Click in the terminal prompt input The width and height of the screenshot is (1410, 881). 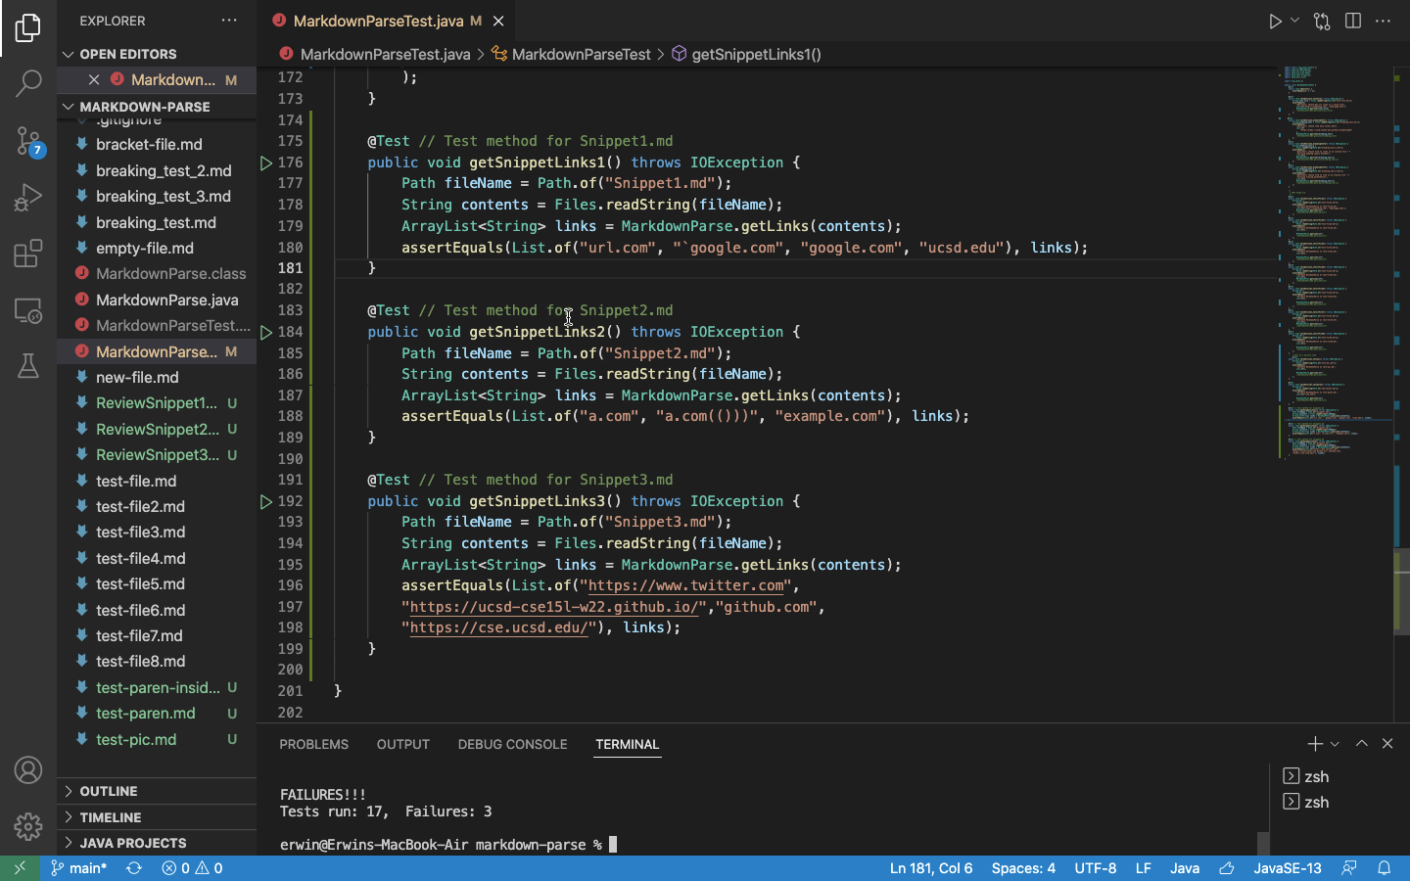pos(613,845)
